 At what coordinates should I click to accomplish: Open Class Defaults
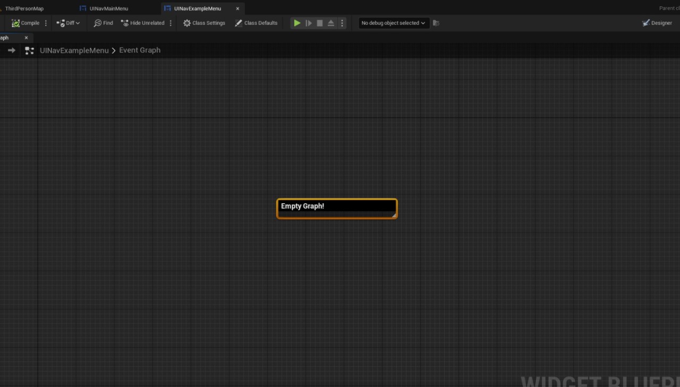tap(256, 23)
